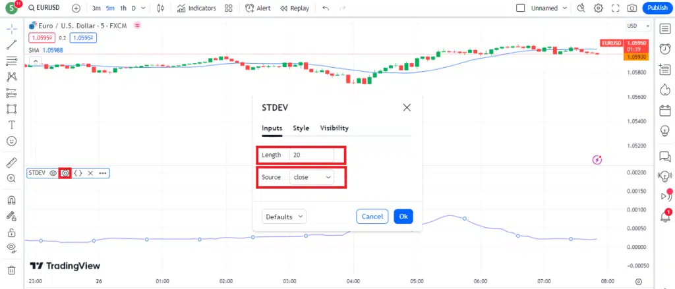This screenshot has height=289, width=675.
Task: Enter fullscreen mode
Action: tap(615, 8)
